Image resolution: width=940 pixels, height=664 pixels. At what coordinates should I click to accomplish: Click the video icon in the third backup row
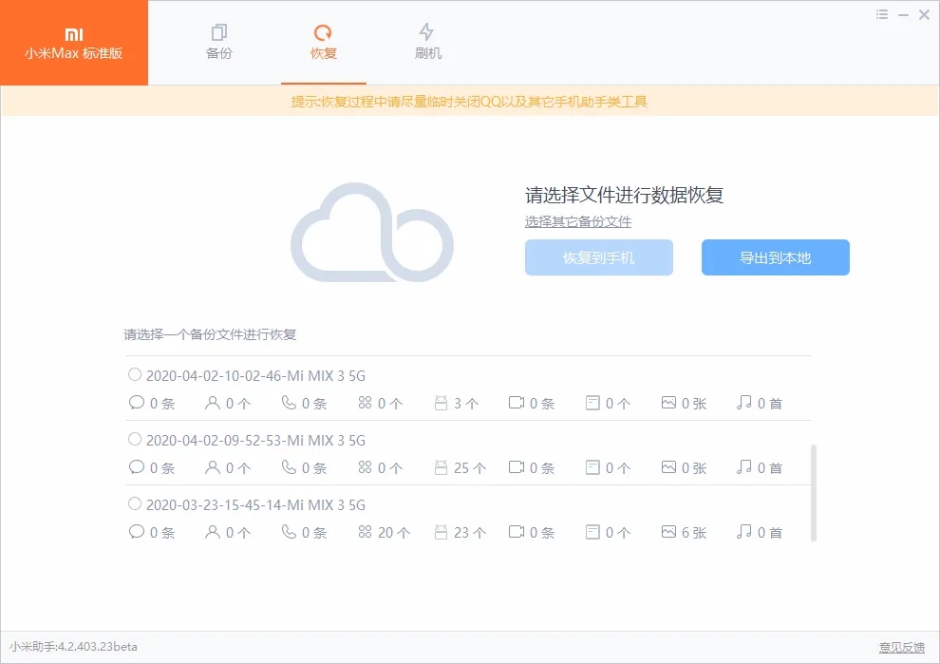[515, 532]
